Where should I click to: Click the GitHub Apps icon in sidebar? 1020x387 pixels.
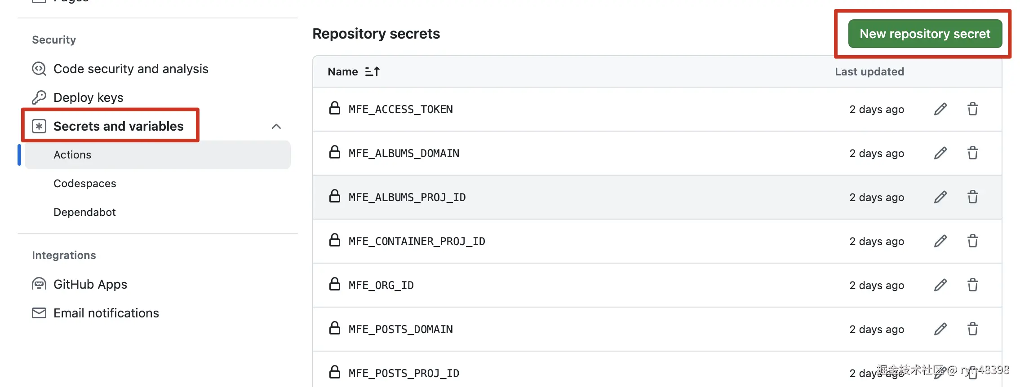[39, 284]
